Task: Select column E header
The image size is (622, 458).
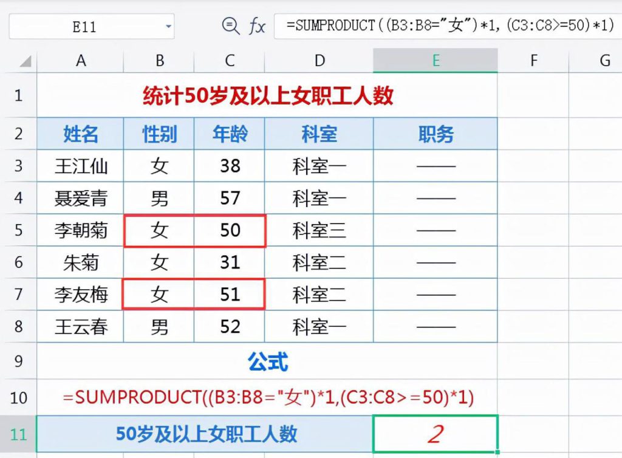Action: pyautogui.click(x=435, y=60)
